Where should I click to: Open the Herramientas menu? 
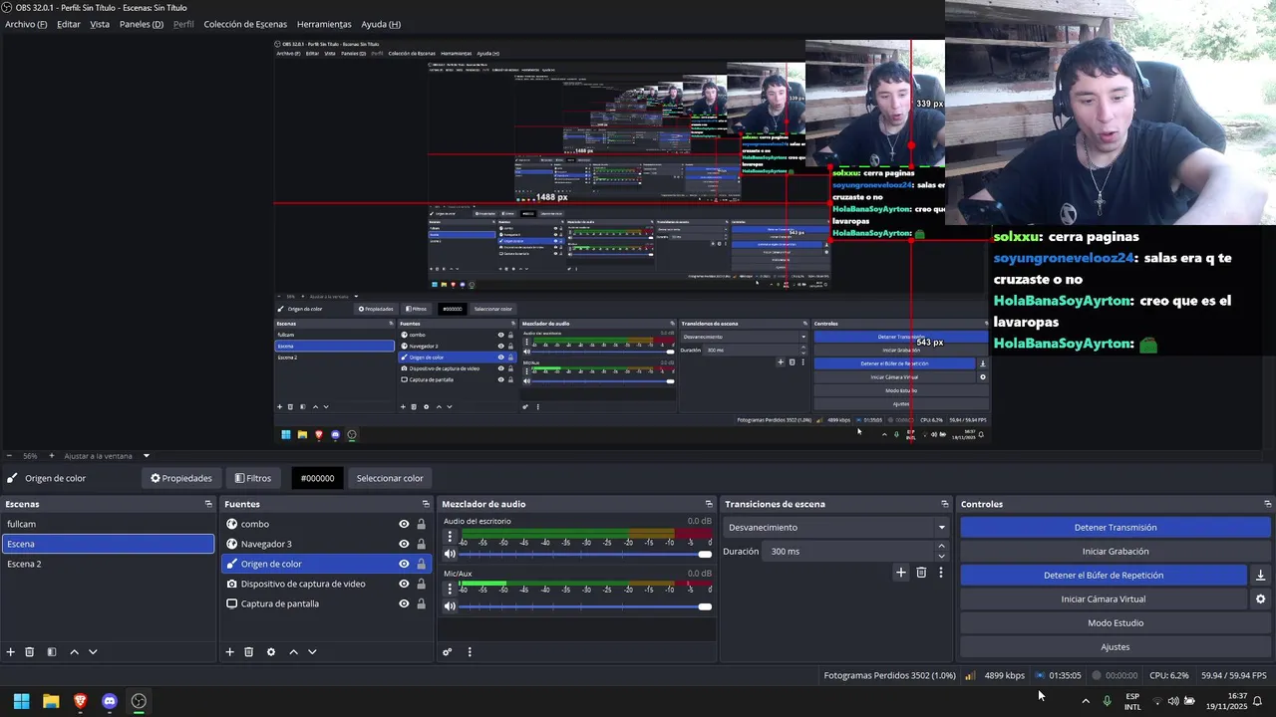tap(324, 24)
